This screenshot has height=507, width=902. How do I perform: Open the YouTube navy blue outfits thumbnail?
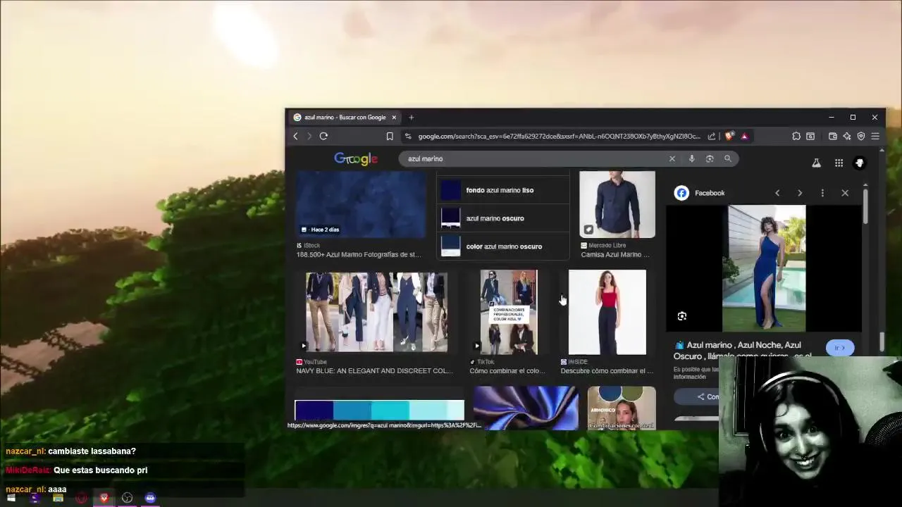[x=376, y=312]
